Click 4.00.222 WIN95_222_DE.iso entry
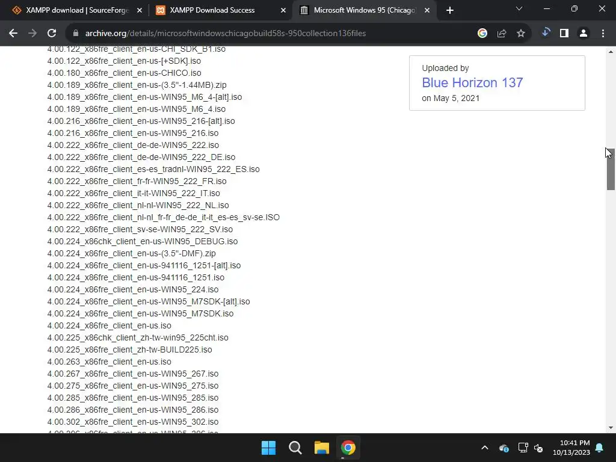 coord(141,157)
